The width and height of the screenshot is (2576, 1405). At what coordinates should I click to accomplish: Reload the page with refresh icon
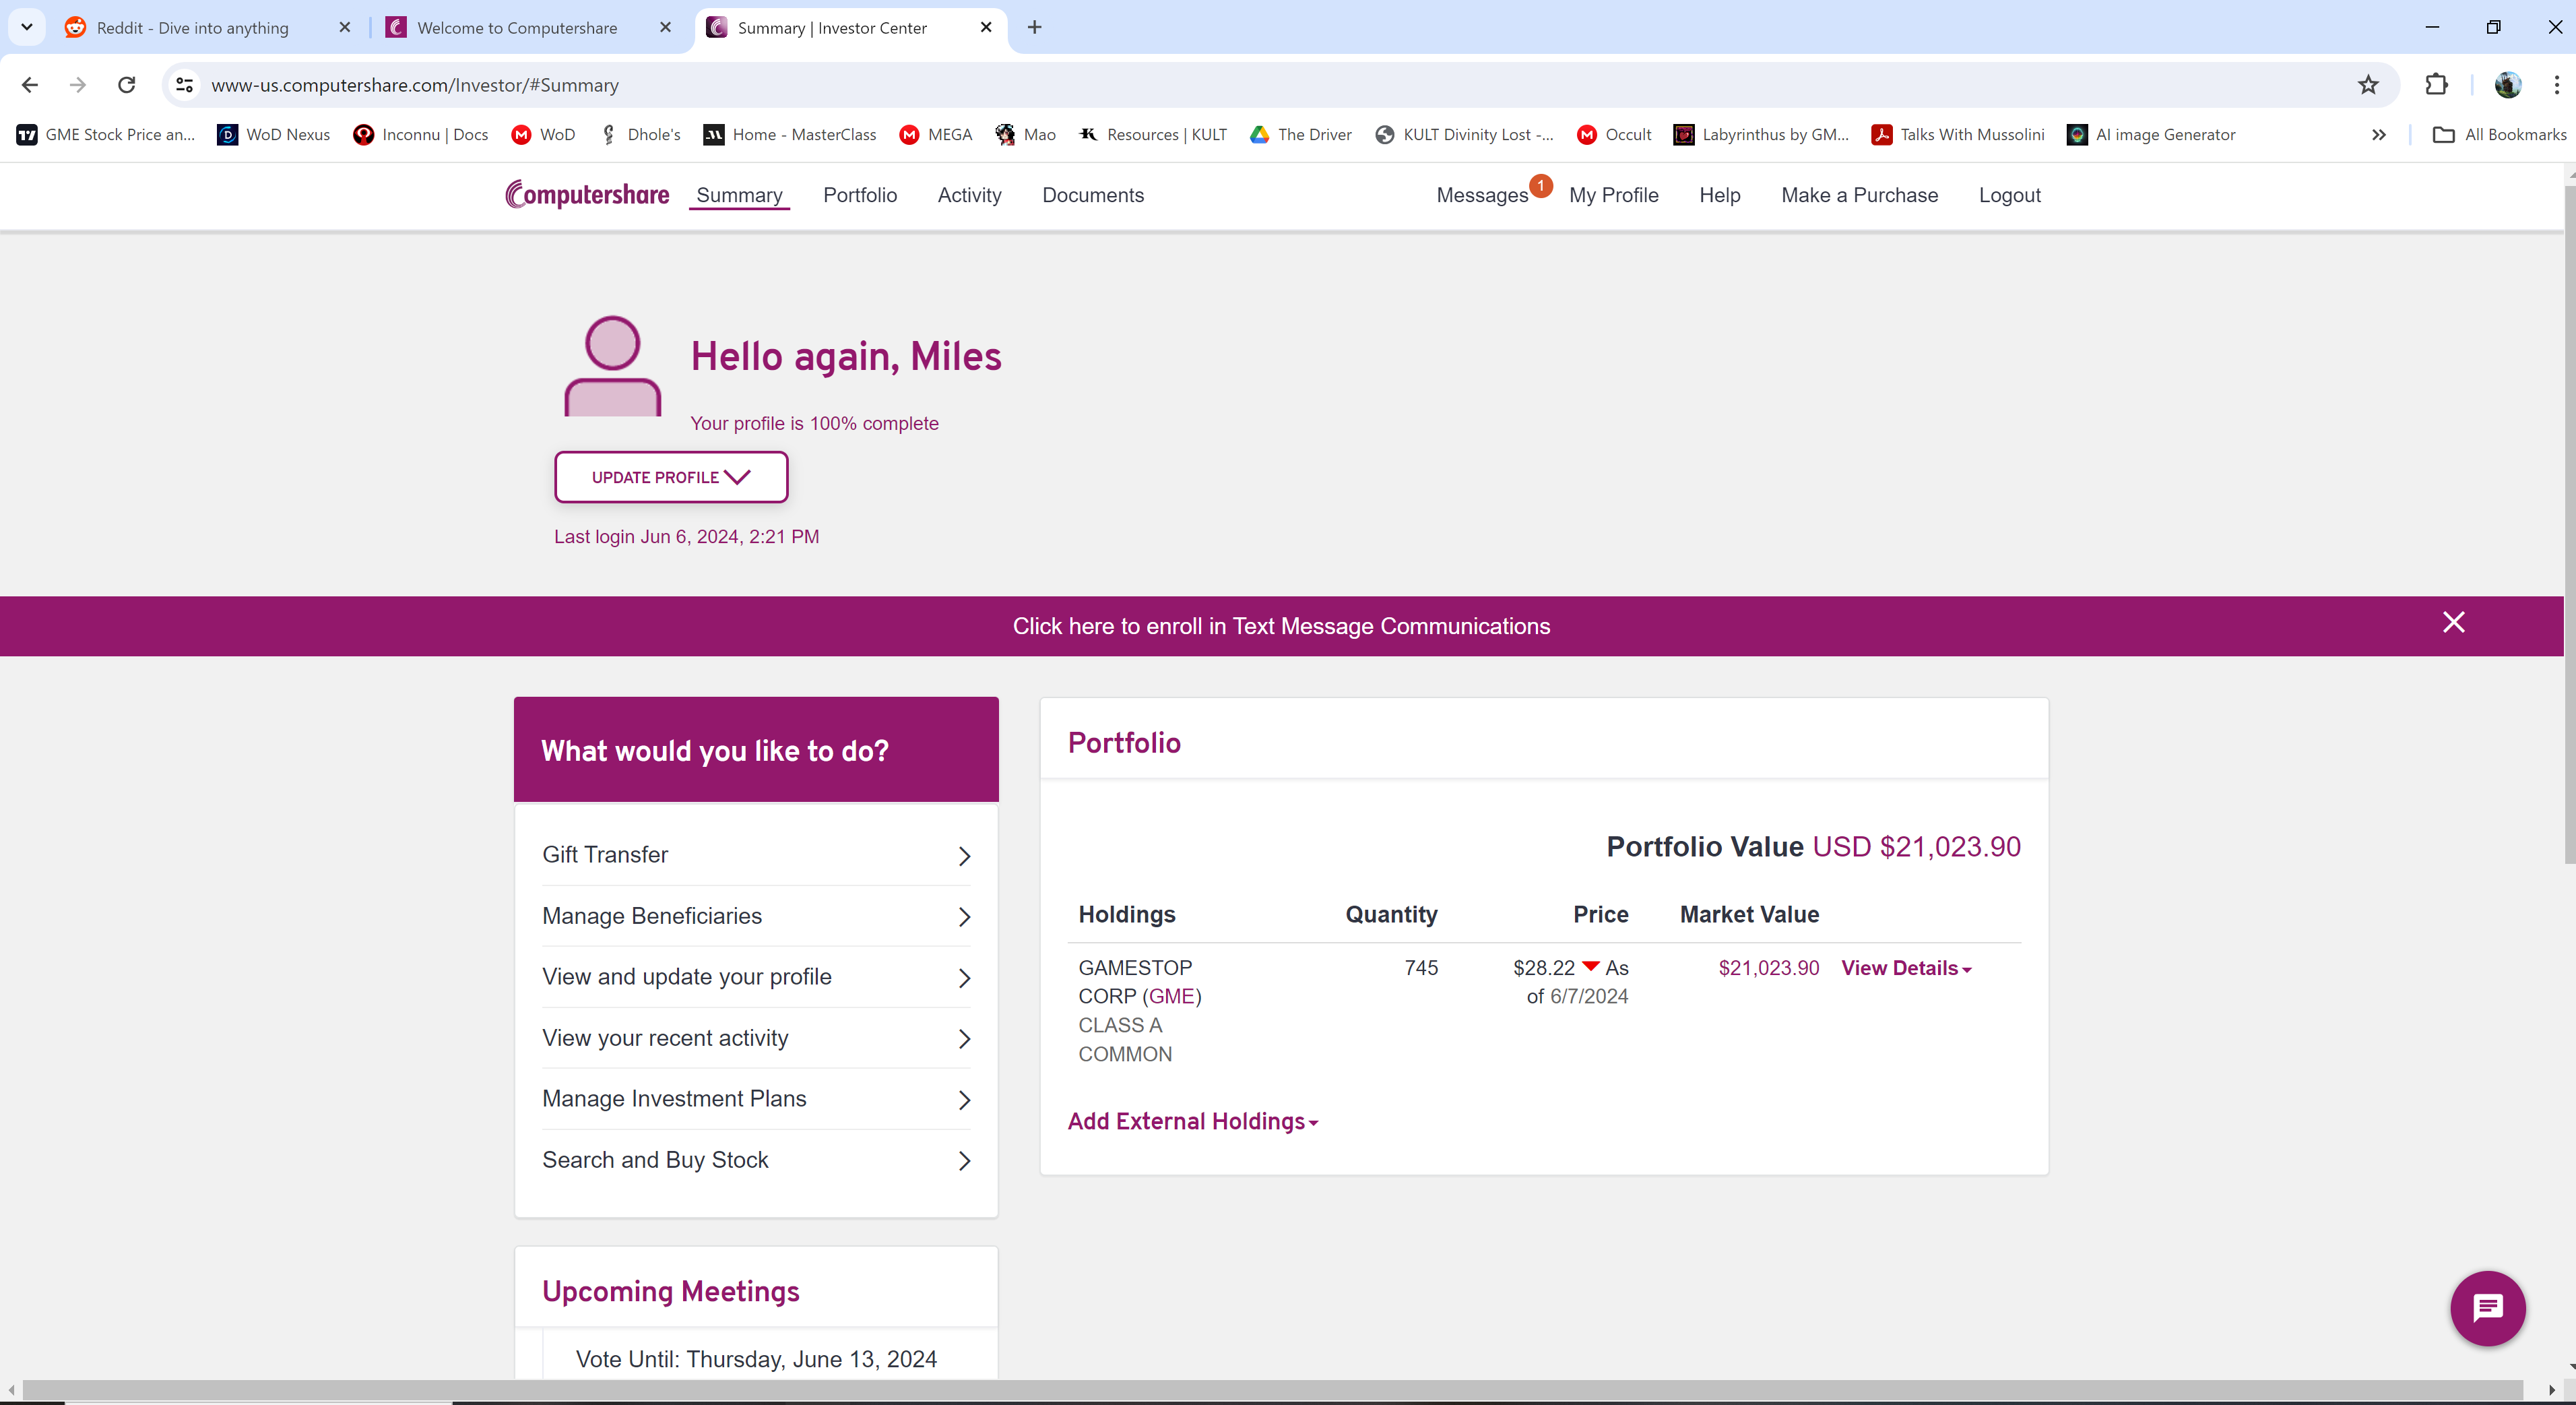126,85
